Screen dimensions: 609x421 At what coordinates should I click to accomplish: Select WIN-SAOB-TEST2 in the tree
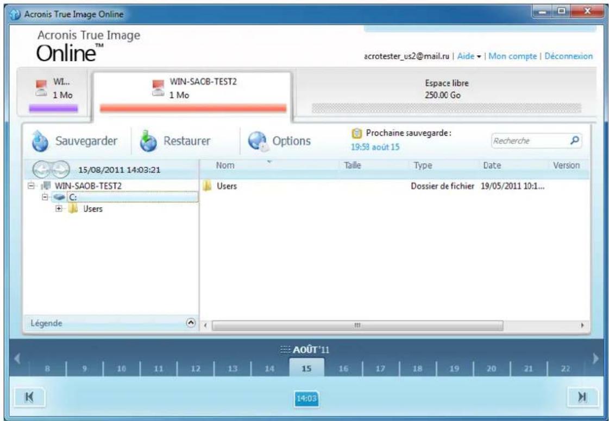(88, 186)
